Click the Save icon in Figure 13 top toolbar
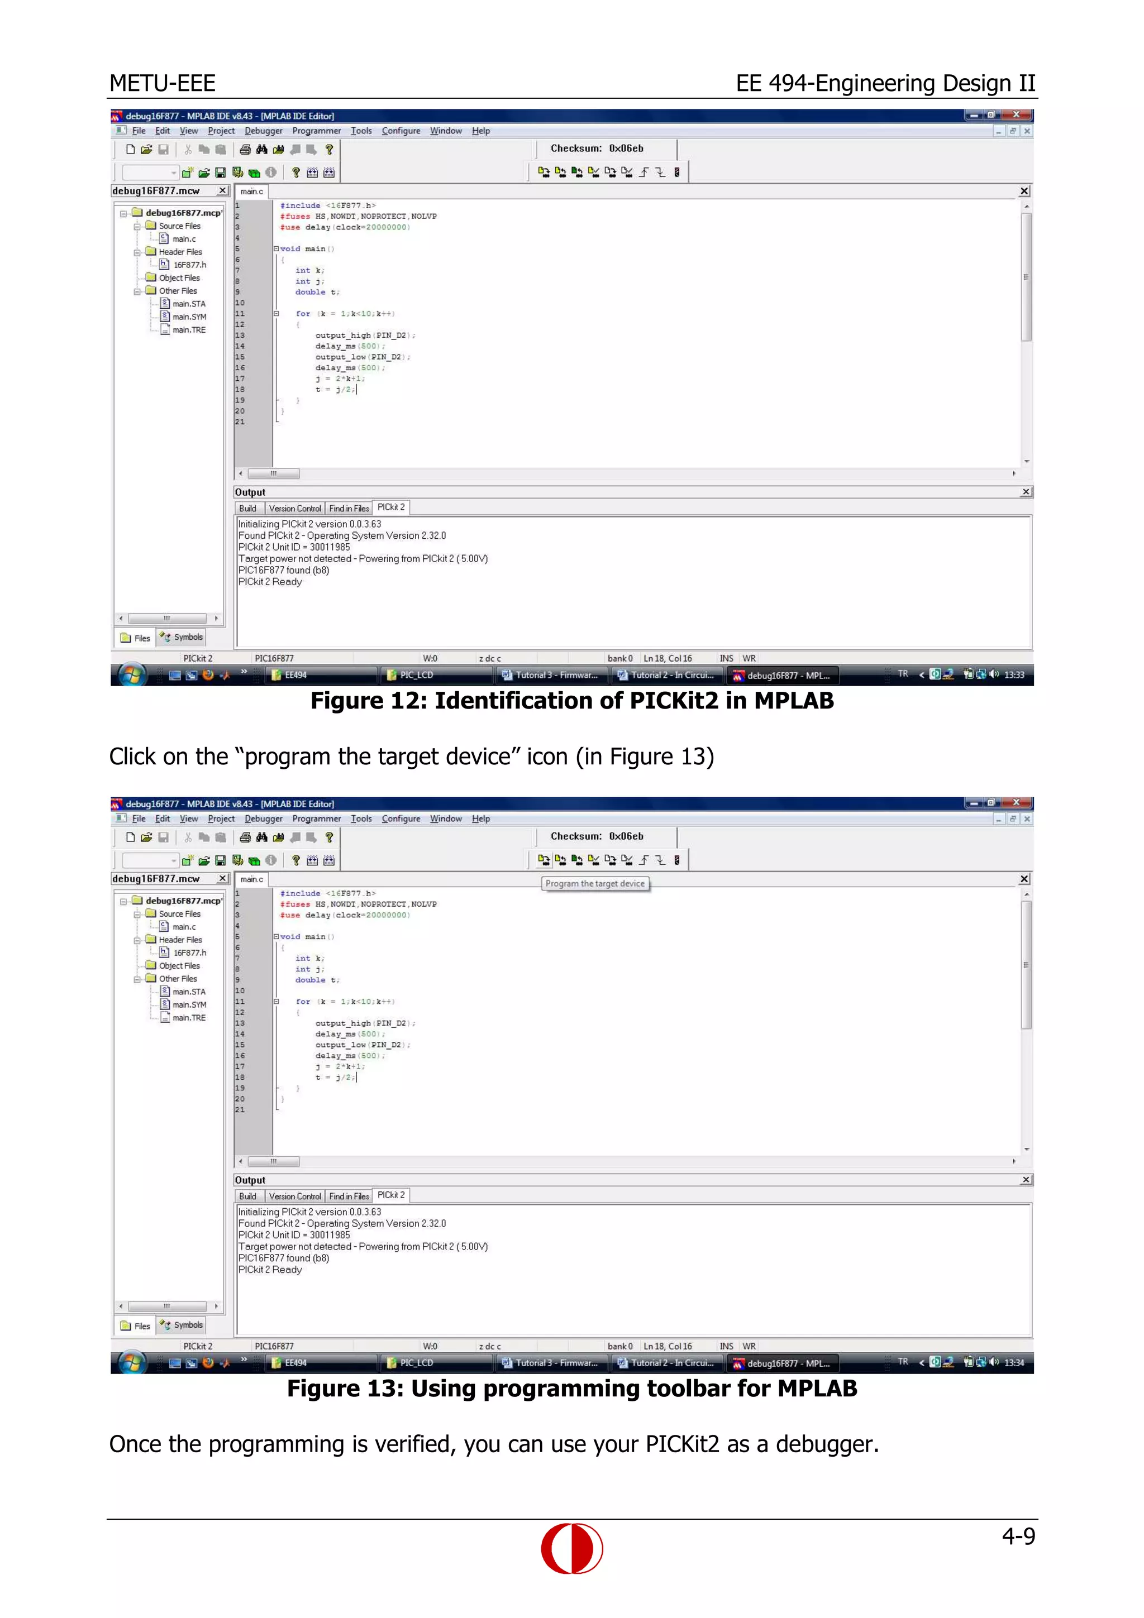Image resolution: width=1144 pixels, height=1618 pixels. 164,837
